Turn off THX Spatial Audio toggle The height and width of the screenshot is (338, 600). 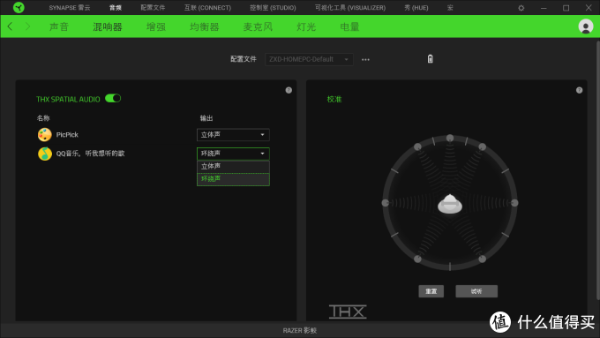pos(113,98)
